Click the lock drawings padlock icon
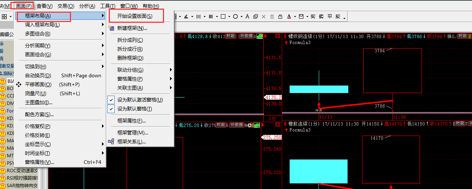 click(280, 16)
